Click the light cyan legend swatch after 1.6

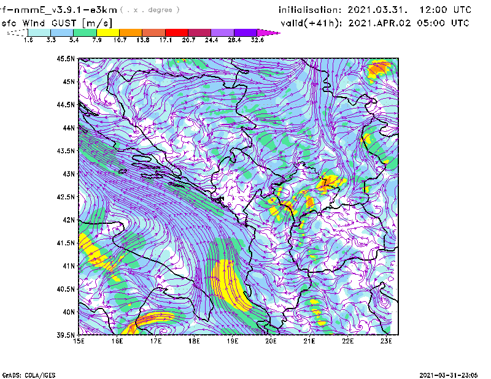[x=39, y=33]
